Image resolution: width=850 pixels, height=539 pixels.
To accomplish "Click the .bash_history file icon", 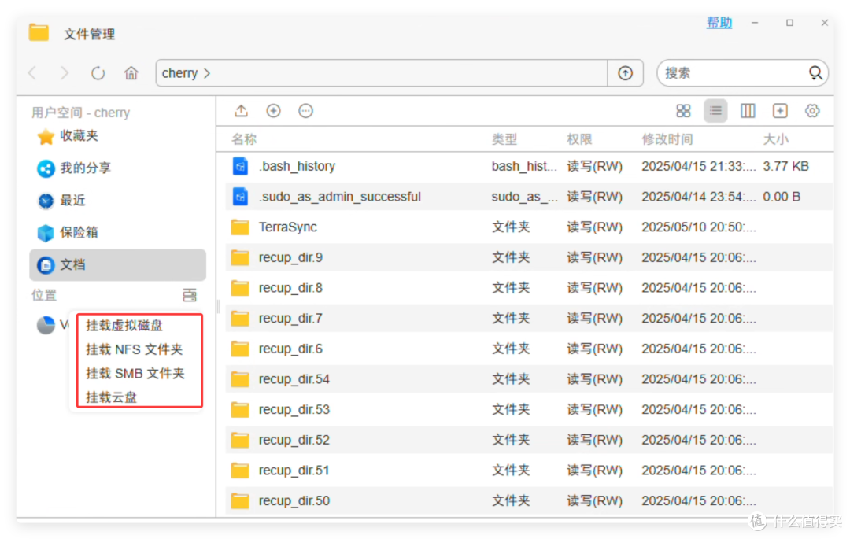I will (240, 166).
